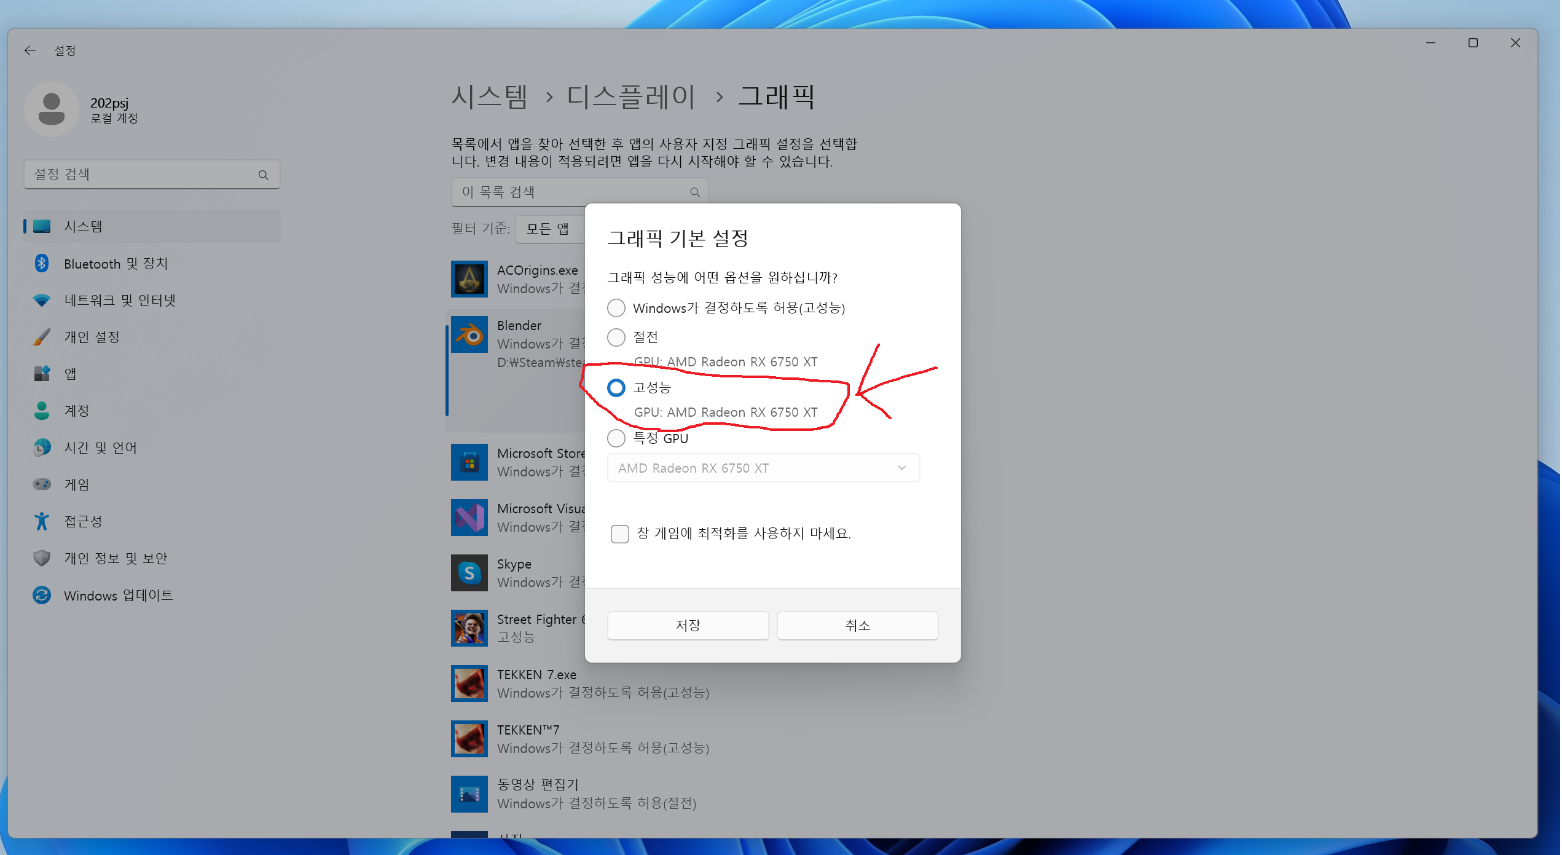The height and width of the screenshot is (855, 1562).
Task: Click the Street Fighter 6 icon
Action: tap(469, 628)
